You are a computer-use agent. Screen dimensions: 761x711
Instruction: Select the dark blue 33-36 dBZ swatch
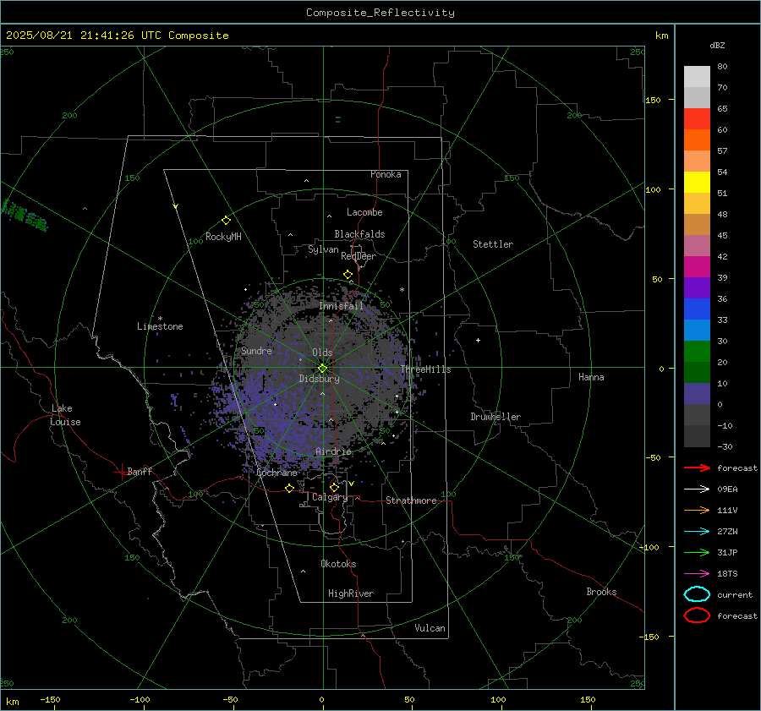pos(697,309)
